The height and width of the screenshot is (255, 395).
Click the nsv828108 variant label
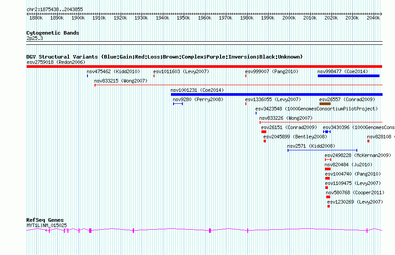pos(381,137)
